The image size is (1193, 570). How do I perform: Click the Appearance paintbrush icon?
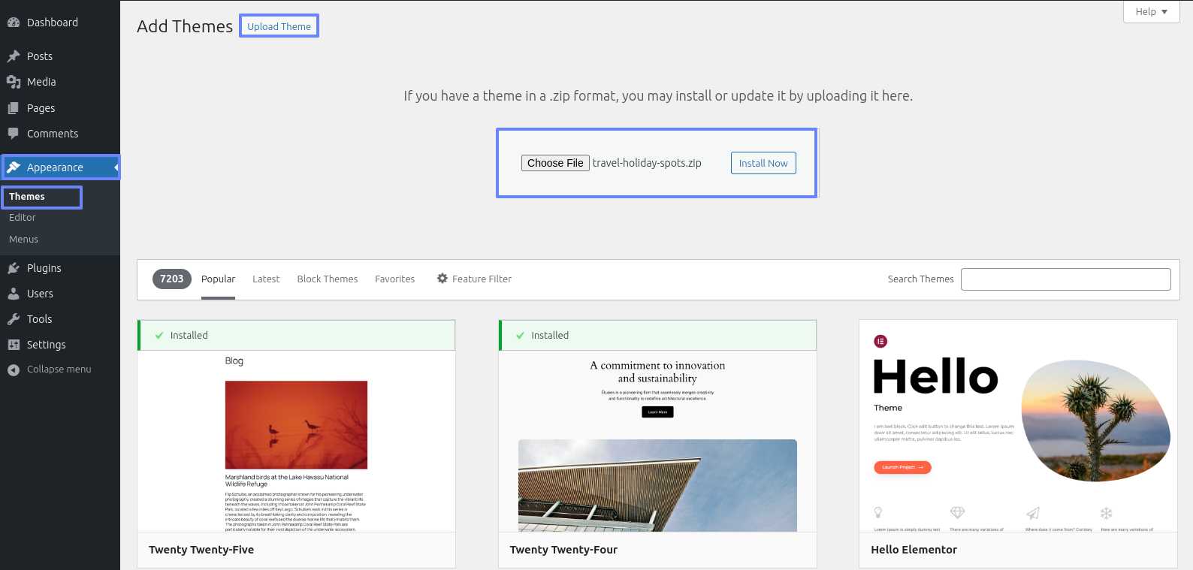(x=14, y=167)
